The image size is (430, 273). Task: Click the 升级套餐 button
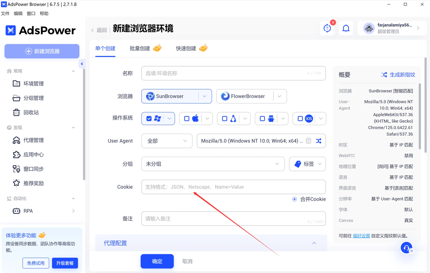(65, 263)
